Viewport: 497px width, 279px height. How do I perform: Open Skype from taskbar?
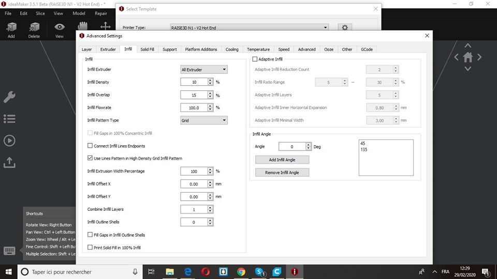click(x=259, y=272)
